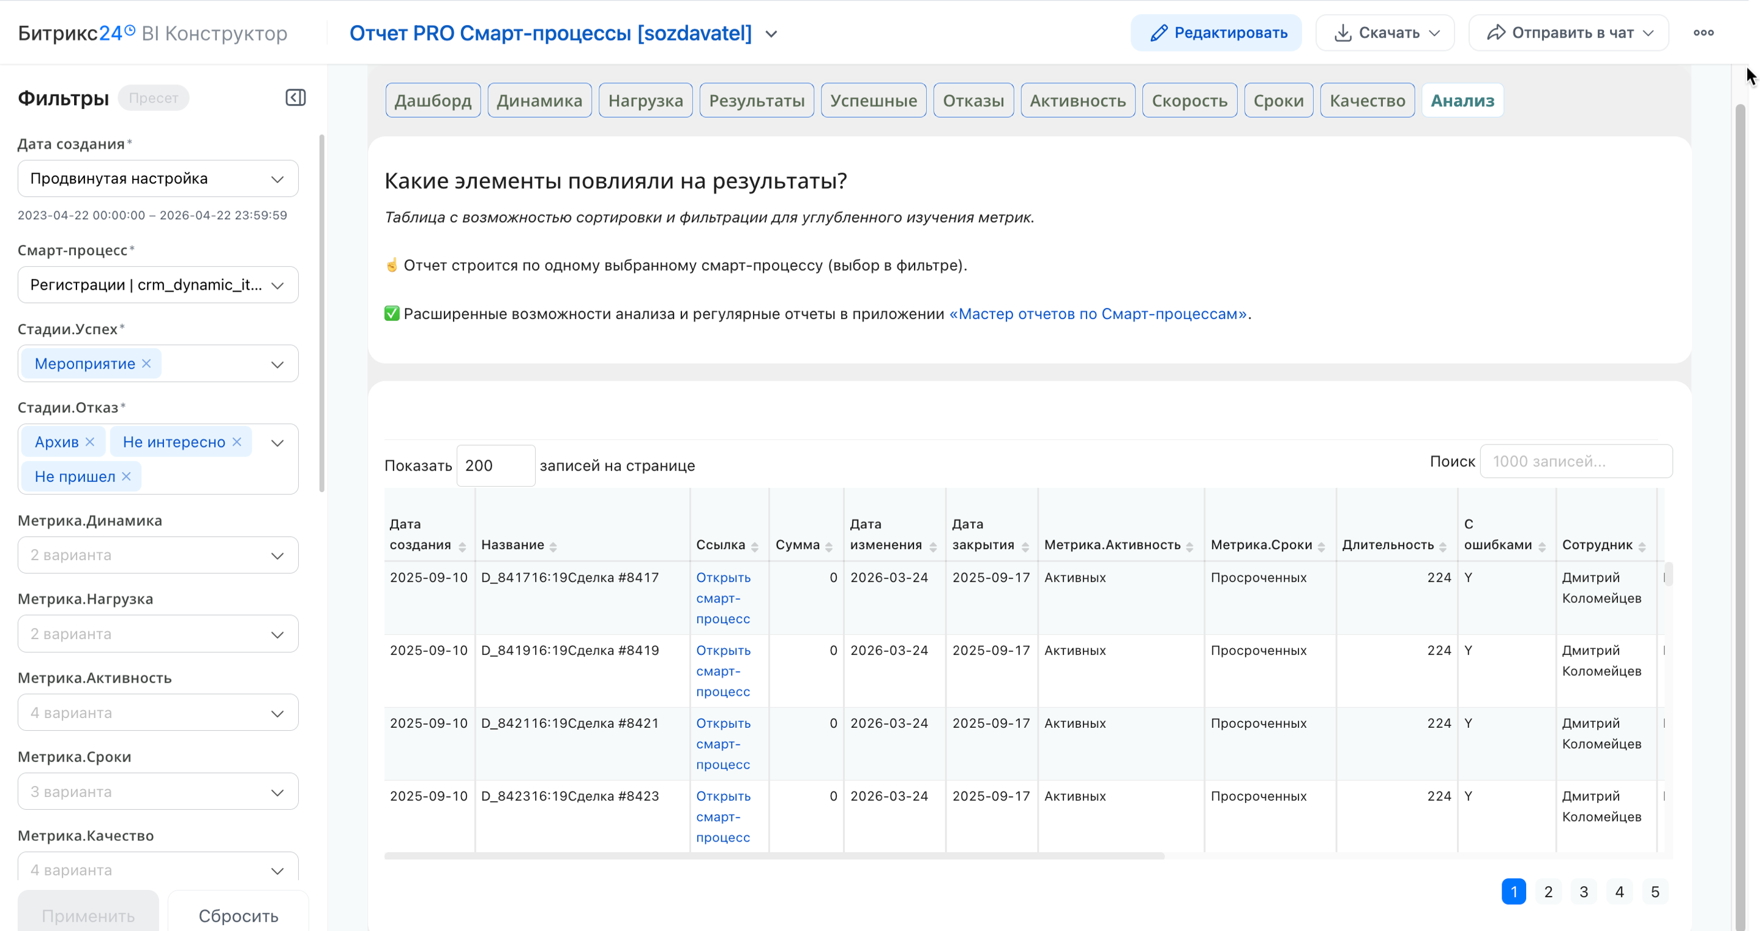Sort table by Сумма column

tap(829, 547)
